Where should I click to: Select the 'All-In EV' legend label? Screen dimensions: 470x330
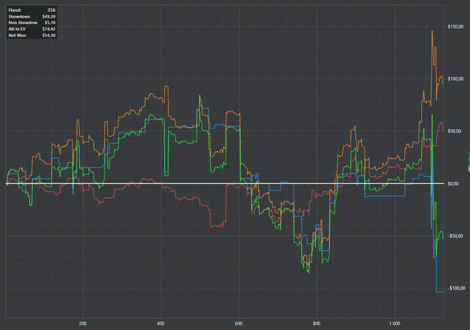coord(17,29)
